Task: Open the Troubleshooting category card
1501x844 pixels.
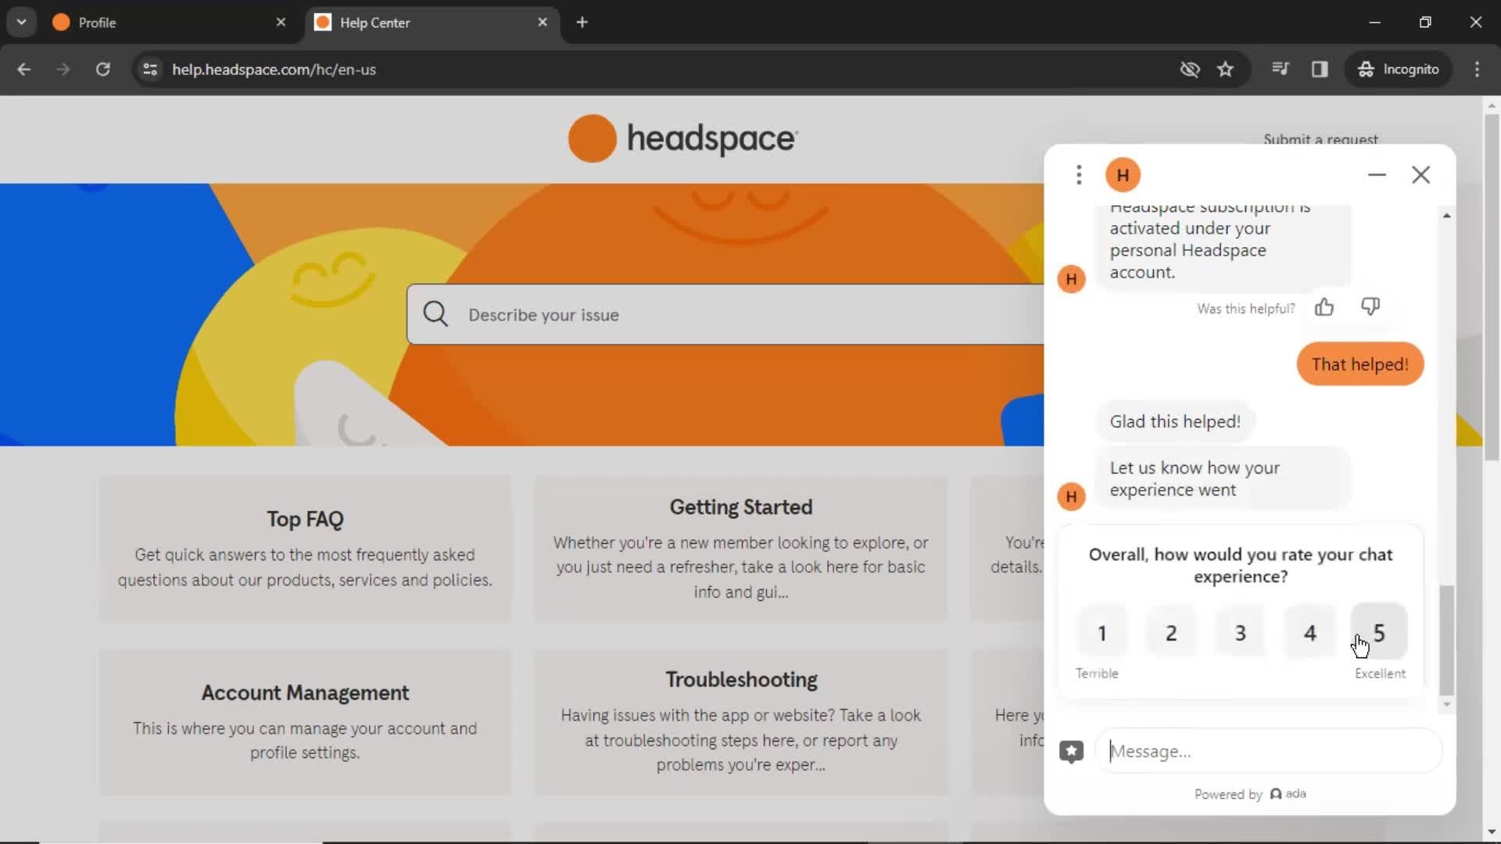Action: 741,722
